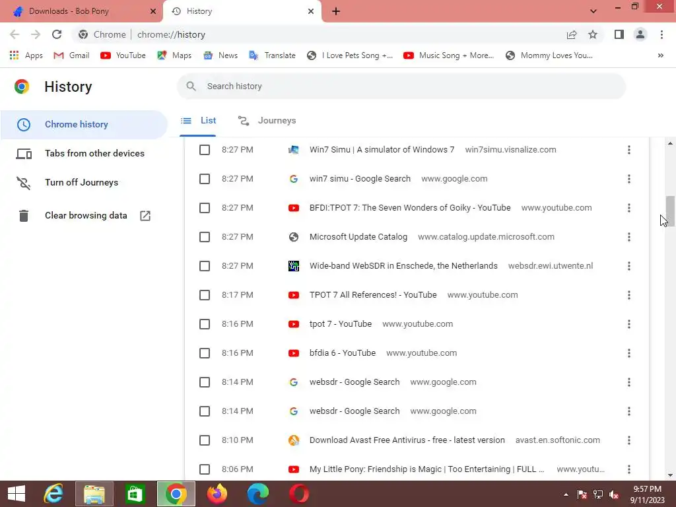Screen dimensions: 676x507
Task: Open the My Little Pony Friendship is Magic link
Action: tap(426, 469)
